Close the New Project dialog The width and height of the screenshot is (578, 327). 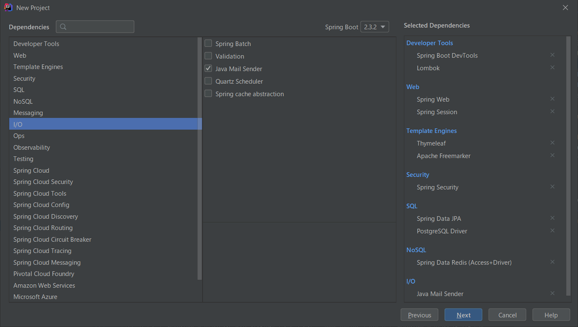click(565, 7)
